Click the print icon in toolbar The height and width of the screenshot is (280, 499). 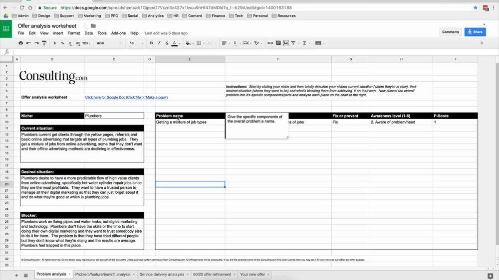click(20, 43)
